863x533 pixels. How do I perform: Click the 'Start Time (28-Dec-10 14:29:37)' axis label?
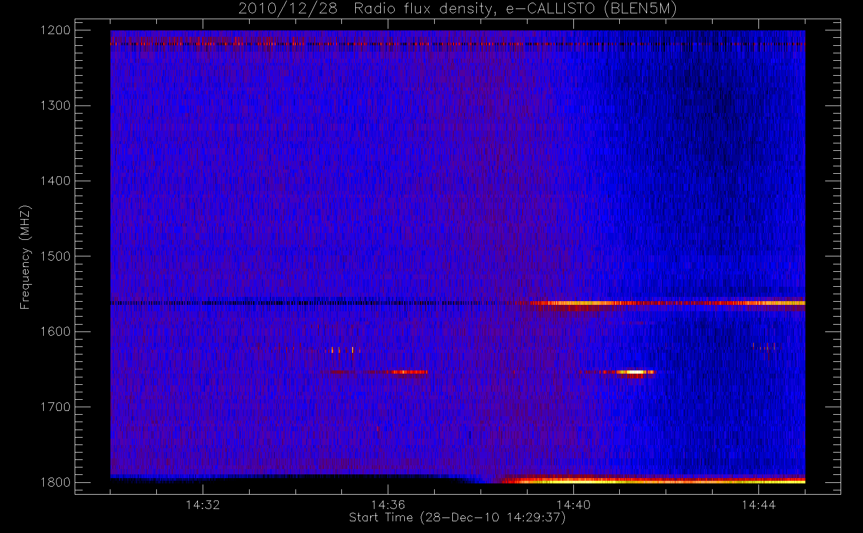(x=457, y=518)
